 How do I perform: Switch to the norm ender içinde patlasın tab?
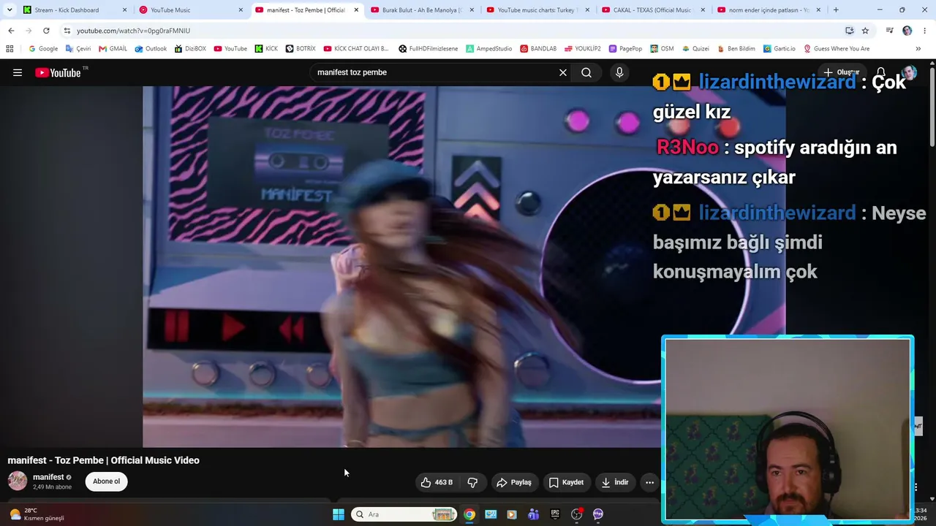click(769, 10)
